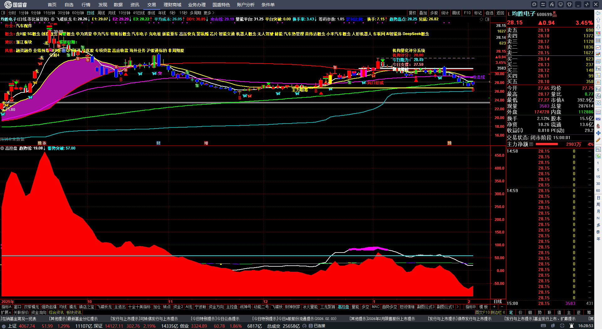Expand the indicator tabs scroll arrow

(x=457, y=307)
